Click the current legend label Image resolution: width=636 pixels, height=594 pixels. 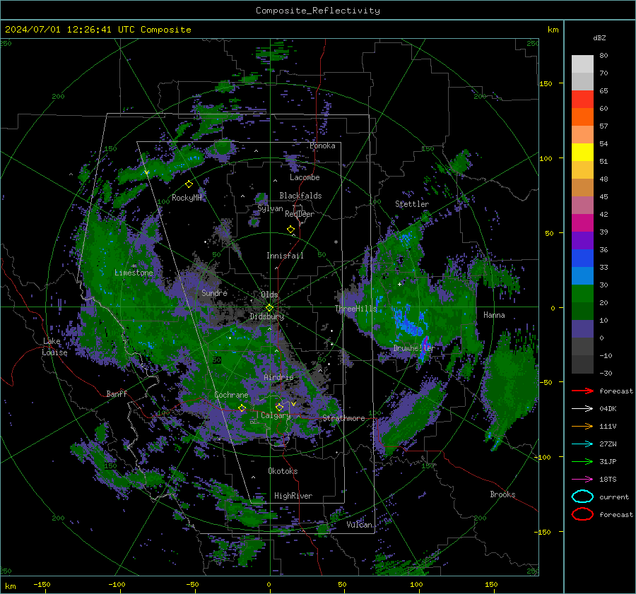(614, 497)
